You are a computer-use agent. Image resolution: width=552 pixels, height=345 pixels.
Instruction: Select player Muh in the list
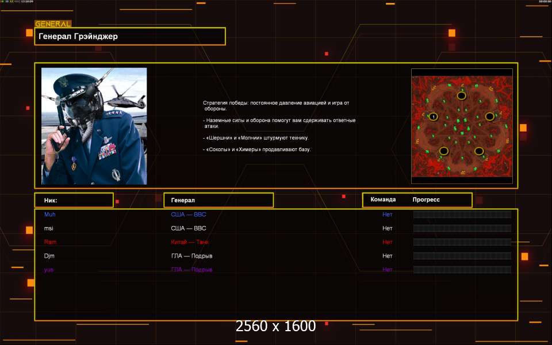pyautogui.click(x=50, y=214)
